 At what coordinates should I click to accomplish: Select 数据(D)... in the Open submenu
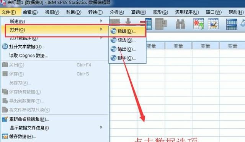[x=127, y=31]
